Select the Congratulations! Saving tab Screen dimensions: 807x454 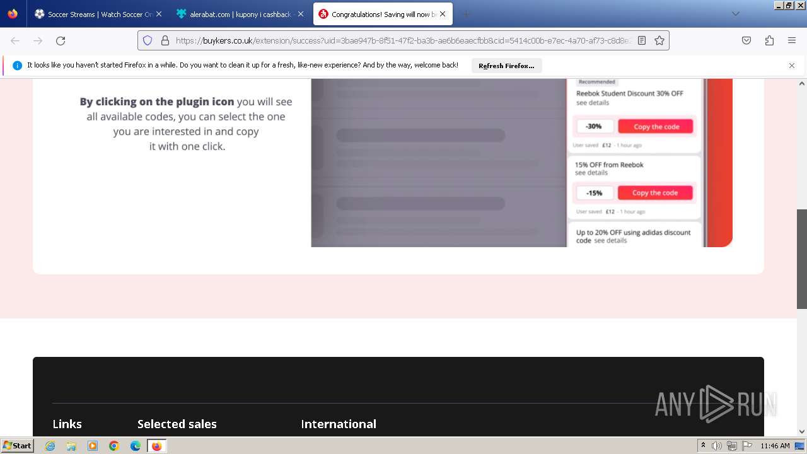tap(383, 14)
